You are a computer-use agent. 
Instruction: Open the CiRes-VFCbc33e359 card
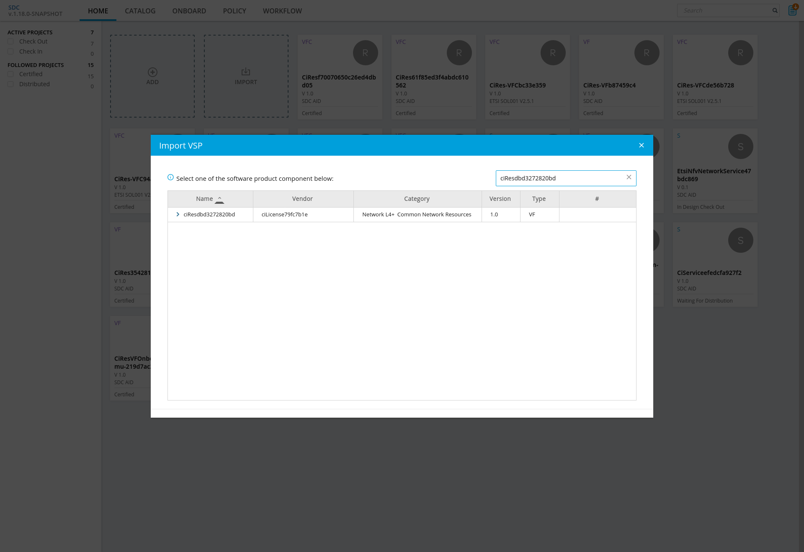click(x=528, y=77)
